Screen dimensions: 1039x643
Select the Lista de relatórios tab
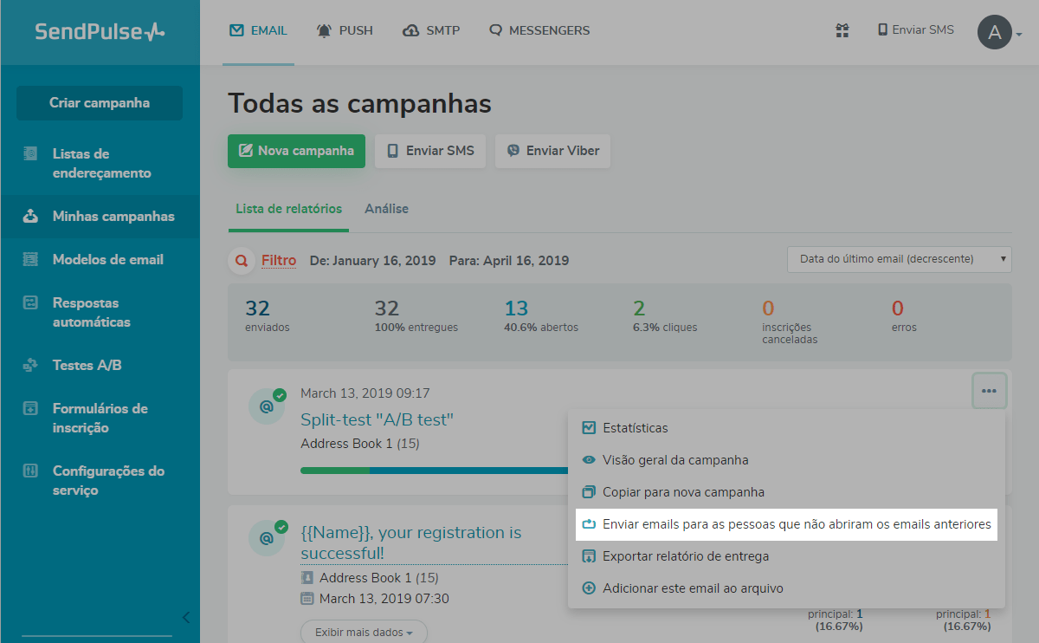288,209
